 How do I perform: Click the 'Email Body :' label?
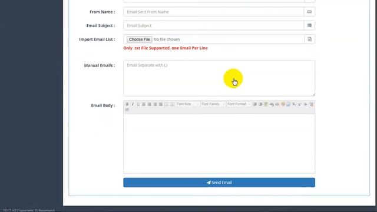click(103, 105)
